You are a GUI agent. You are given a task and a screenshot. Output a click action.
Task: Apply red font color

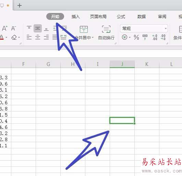coord(2,37)
